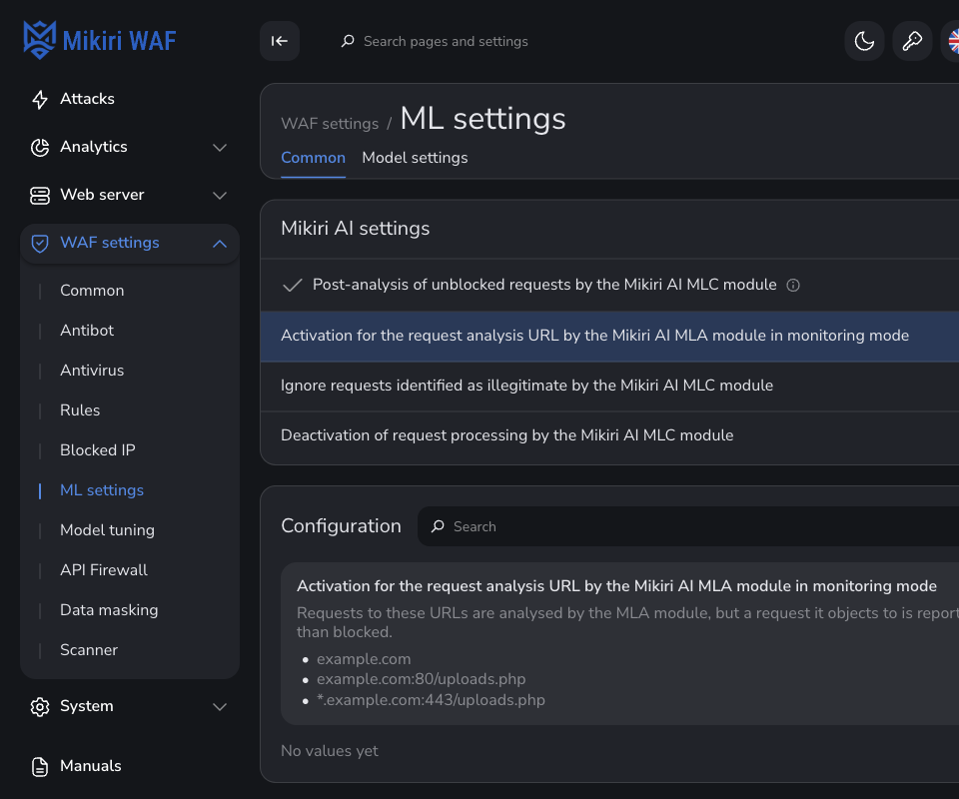Open Blocked IP page
Screen dimensions: 959x799
tap(98, 450)
